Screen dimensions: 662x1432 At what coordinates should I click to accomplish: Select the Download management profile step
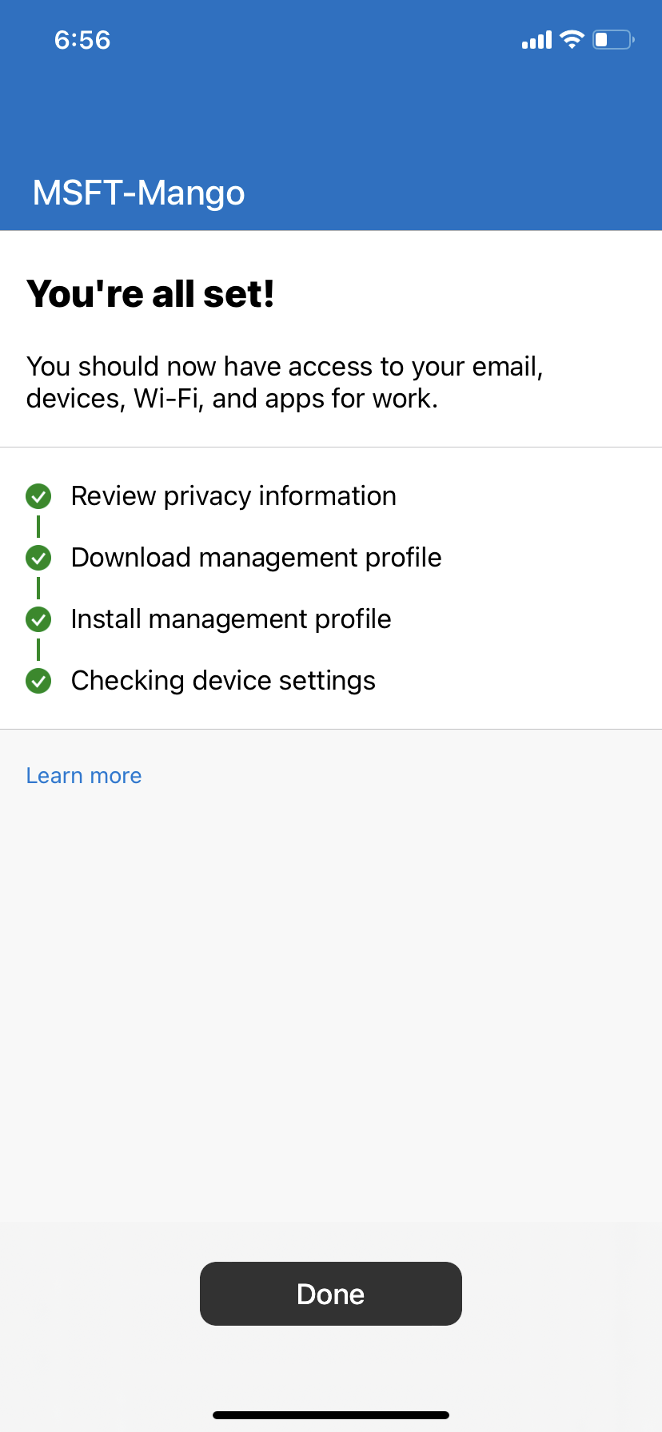pos(256,558)
